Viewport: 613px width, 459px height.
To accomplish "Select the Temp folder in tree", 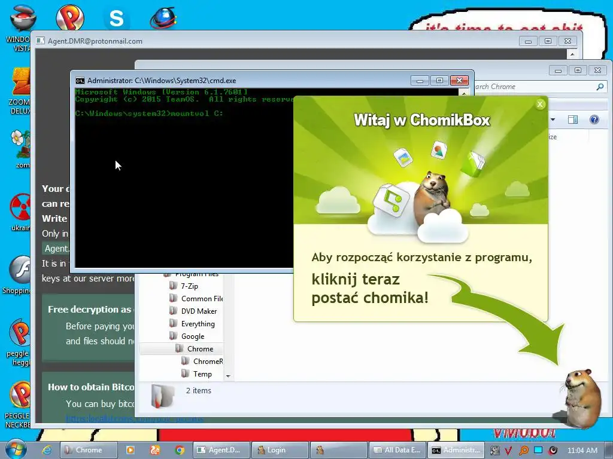I will [197, 374].
